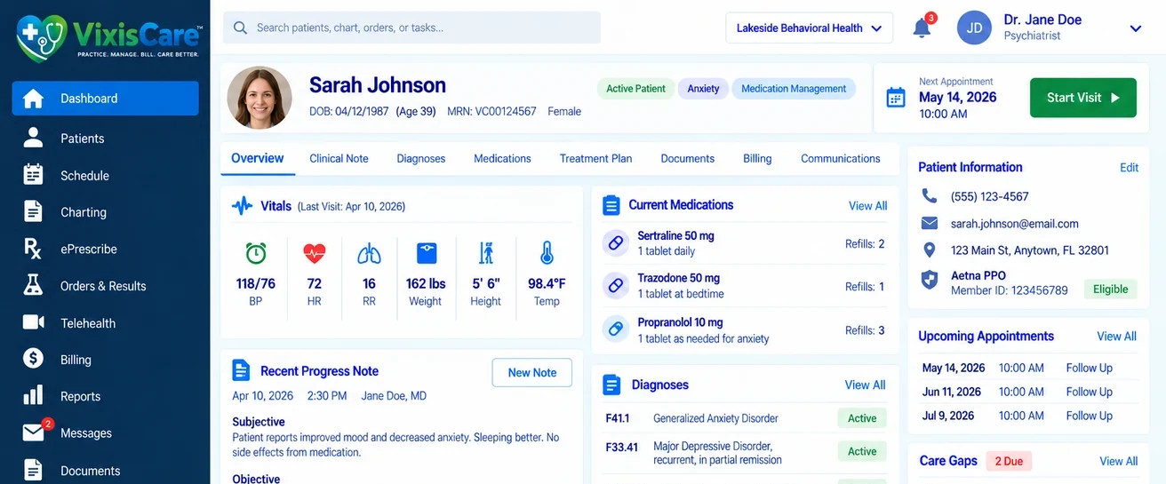The height and width of the screenshot is (484, 1166).
Task: Open the patient Billing tab
Action: click(757, 158)
